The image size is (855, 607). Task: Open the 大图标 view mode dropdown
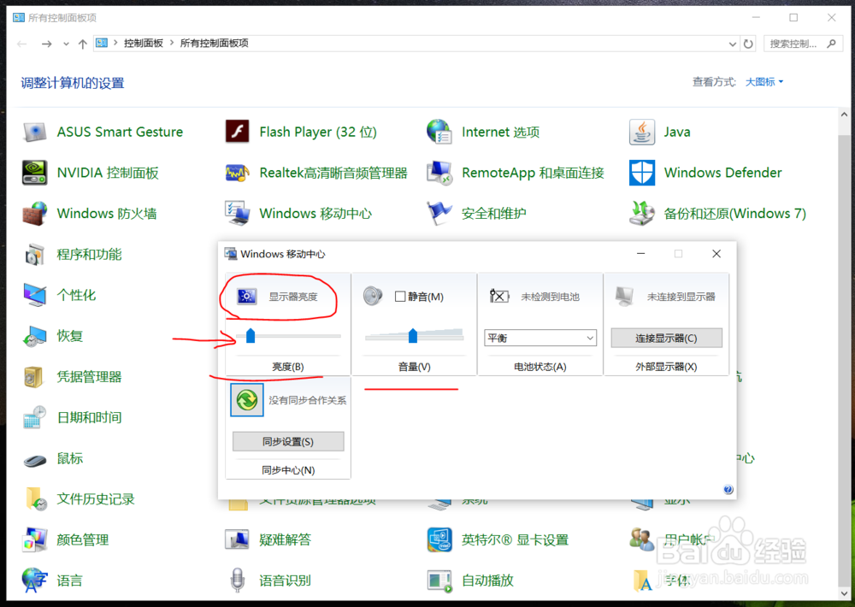click(x=764, y=82)
